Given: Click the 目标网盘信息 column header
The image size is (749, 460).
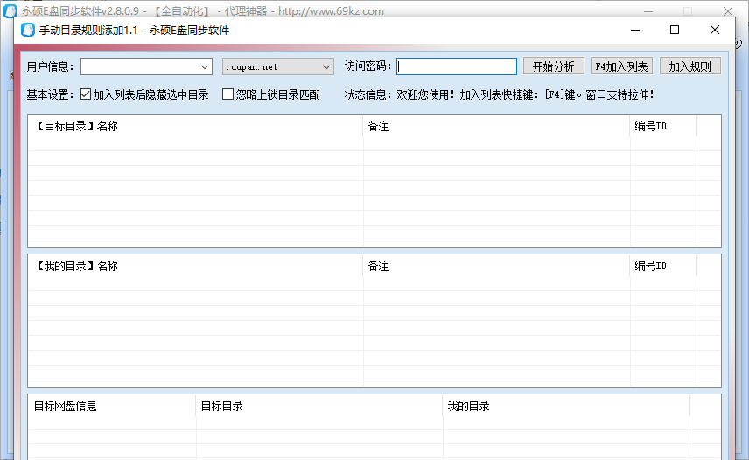Looking at the screenshot, I should [112, 406].
